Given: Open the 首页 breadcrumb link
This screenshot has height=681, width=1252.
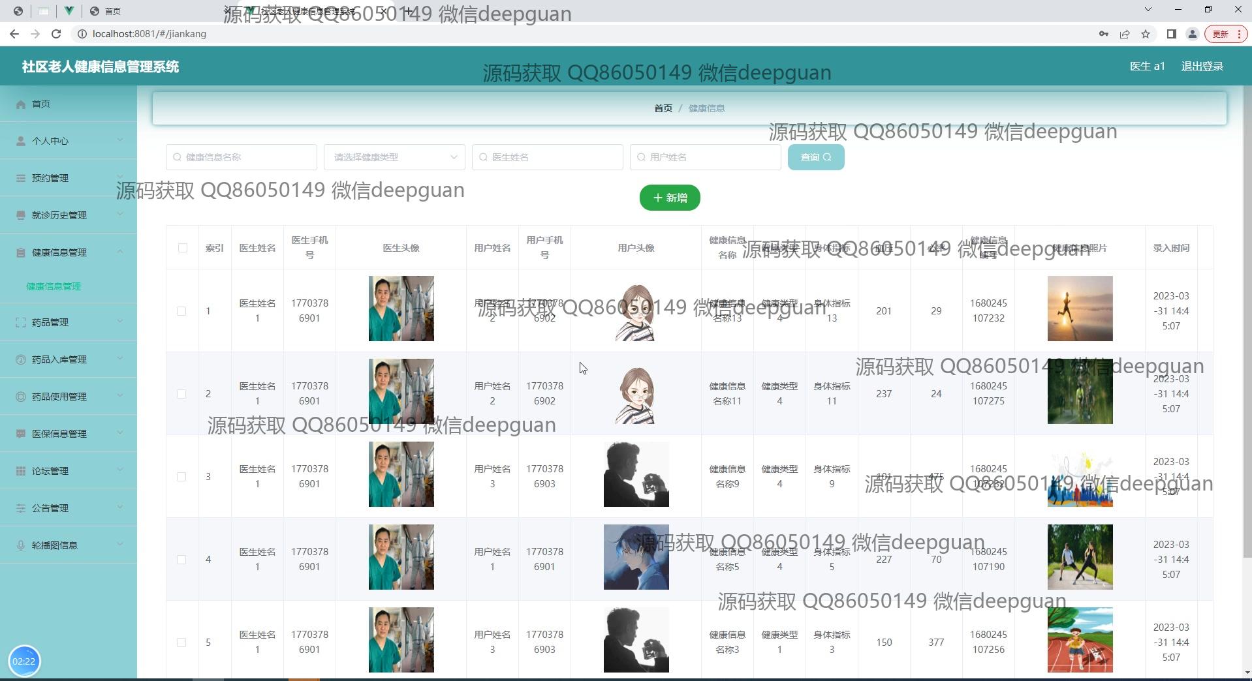Looking at the screenshot, I should pyautogui.click(x=663, y=108).
